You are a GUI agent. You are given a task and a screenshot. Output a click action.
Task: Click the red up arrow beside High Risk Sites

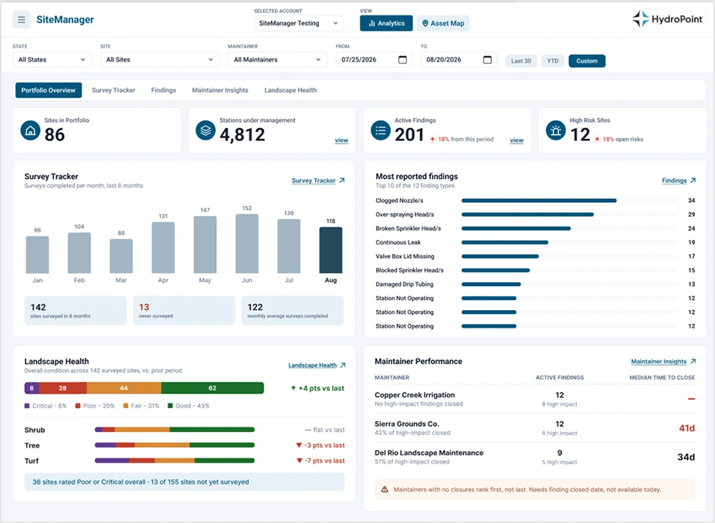[x=597, y=140]
